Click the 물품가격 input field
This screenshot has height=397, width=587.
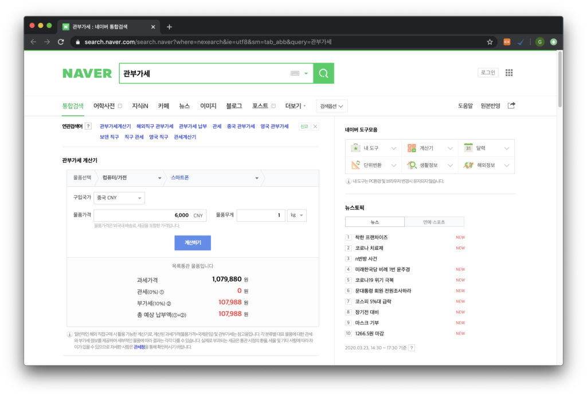(150, 215)
